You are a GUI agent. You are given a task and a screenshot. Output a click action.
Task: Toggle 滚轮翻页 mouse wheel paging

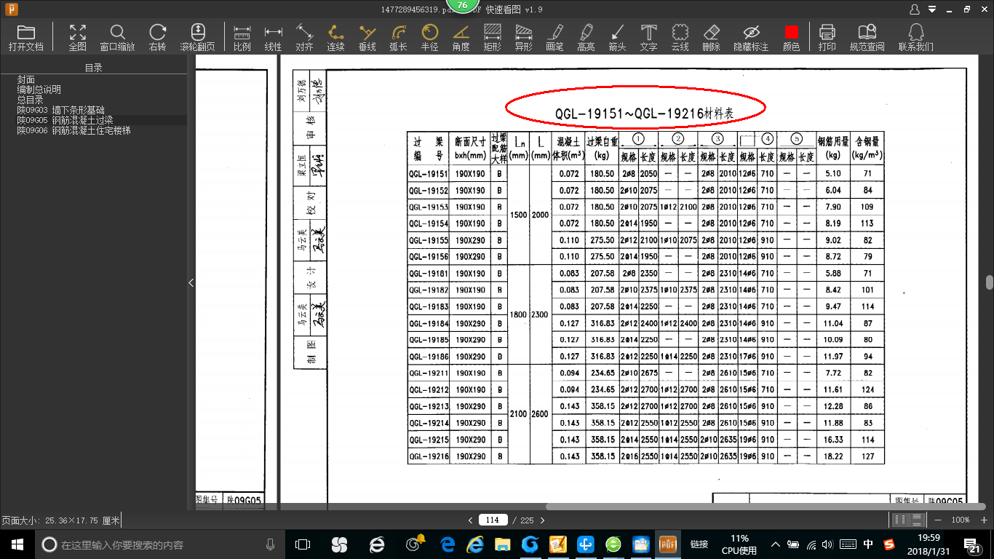point(198,38)
